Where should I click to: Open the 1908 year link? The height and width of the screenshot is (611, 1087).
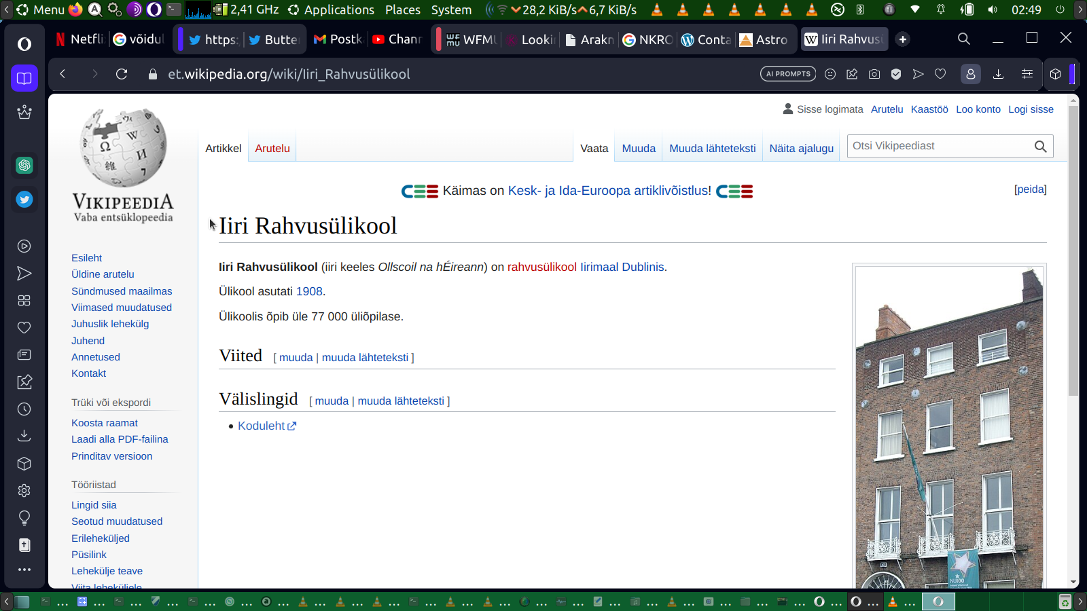[309, 291]
